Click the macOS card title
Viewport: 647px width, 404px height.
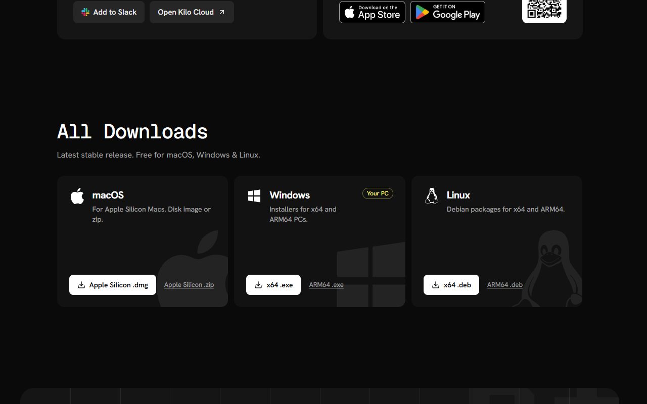coord(108,195)
